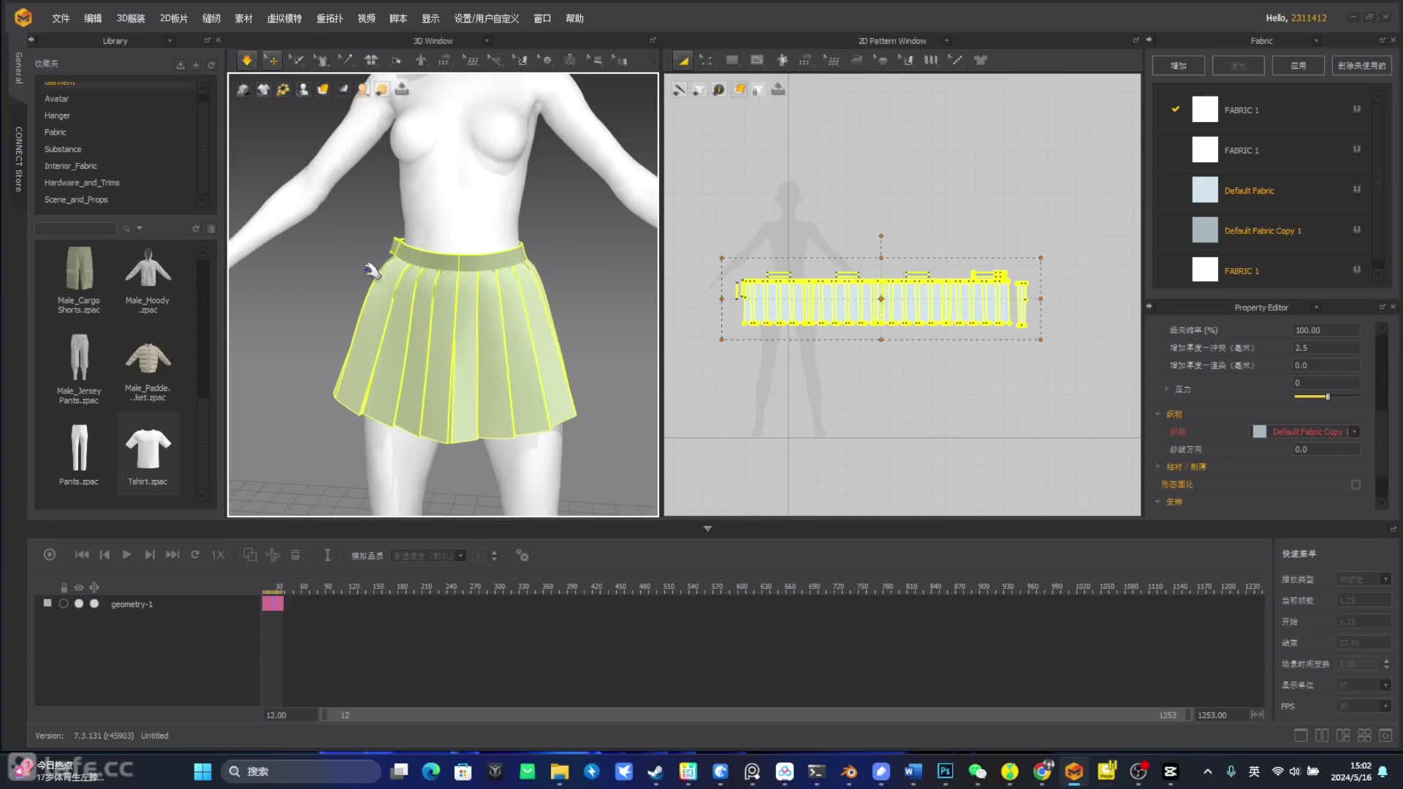Jump to the first animation frame
Image resolution: width=1403 pixels, height=789 pixels.
pos(82,554)
